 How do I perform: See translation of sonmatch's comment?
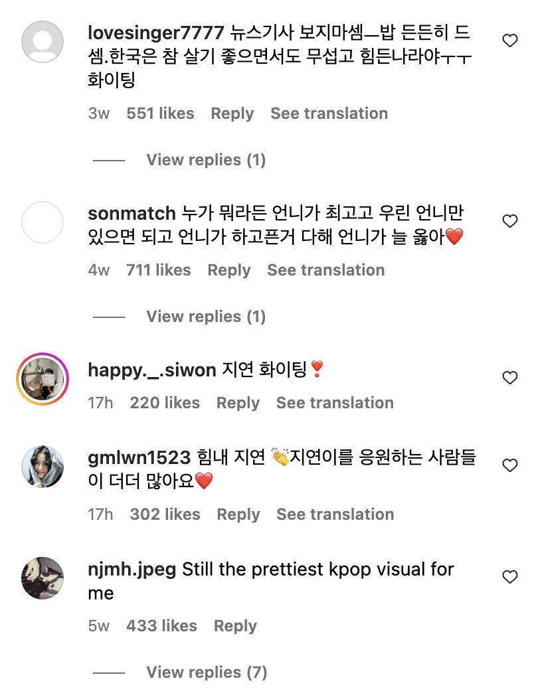pyautogui.click(x=325, y=270)
